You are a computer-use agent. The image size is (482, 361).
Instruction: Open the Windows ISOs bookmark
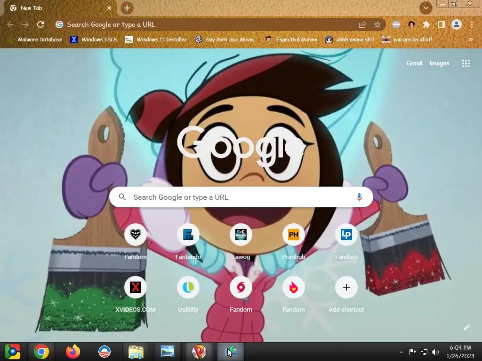point(94,39)
